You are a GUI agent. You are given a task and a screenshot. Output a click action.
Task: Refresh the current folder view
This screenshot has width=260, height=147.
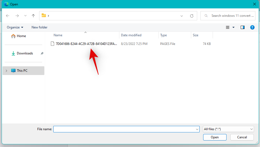point(192,16)
